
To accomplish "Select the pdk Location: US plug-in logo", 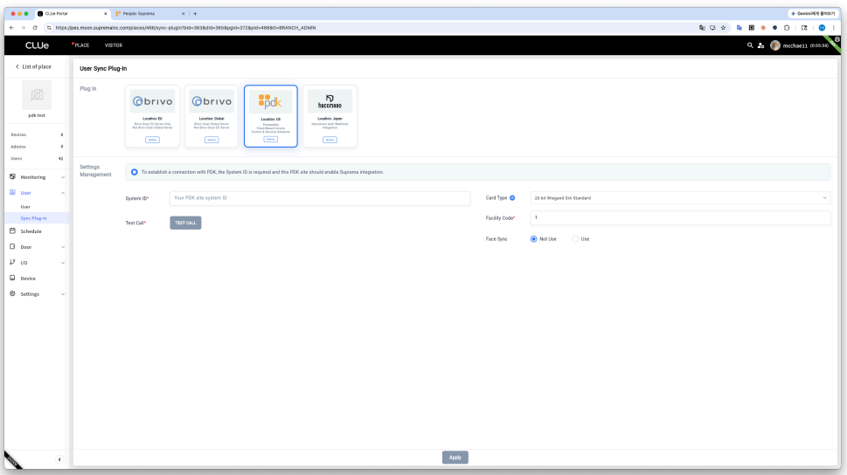I will (271, 101).
